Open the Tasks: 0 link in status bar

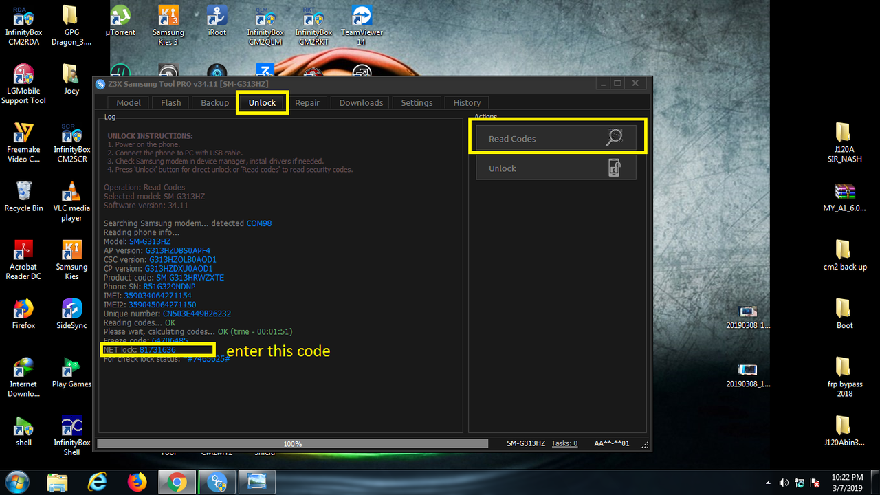(x=564, y=443)
